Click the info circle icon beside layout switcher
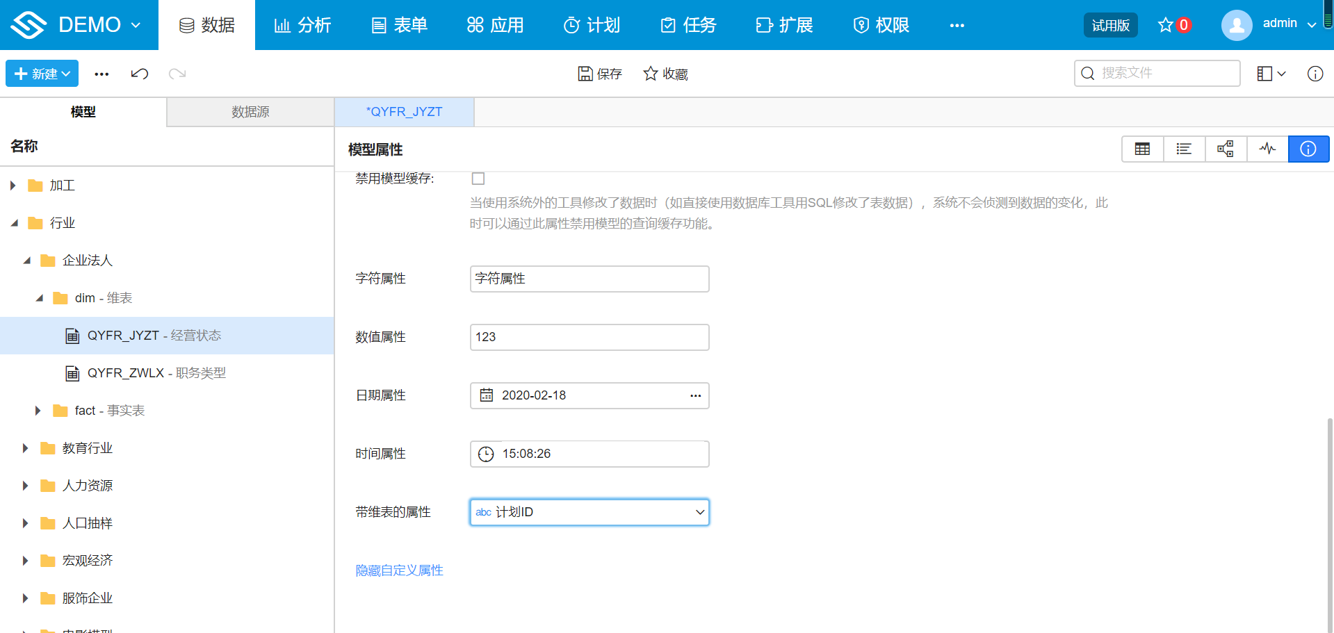Image resolution: width=1334 pixels, height=633 pixels. pyautogui.click(x=1315, y=73)
